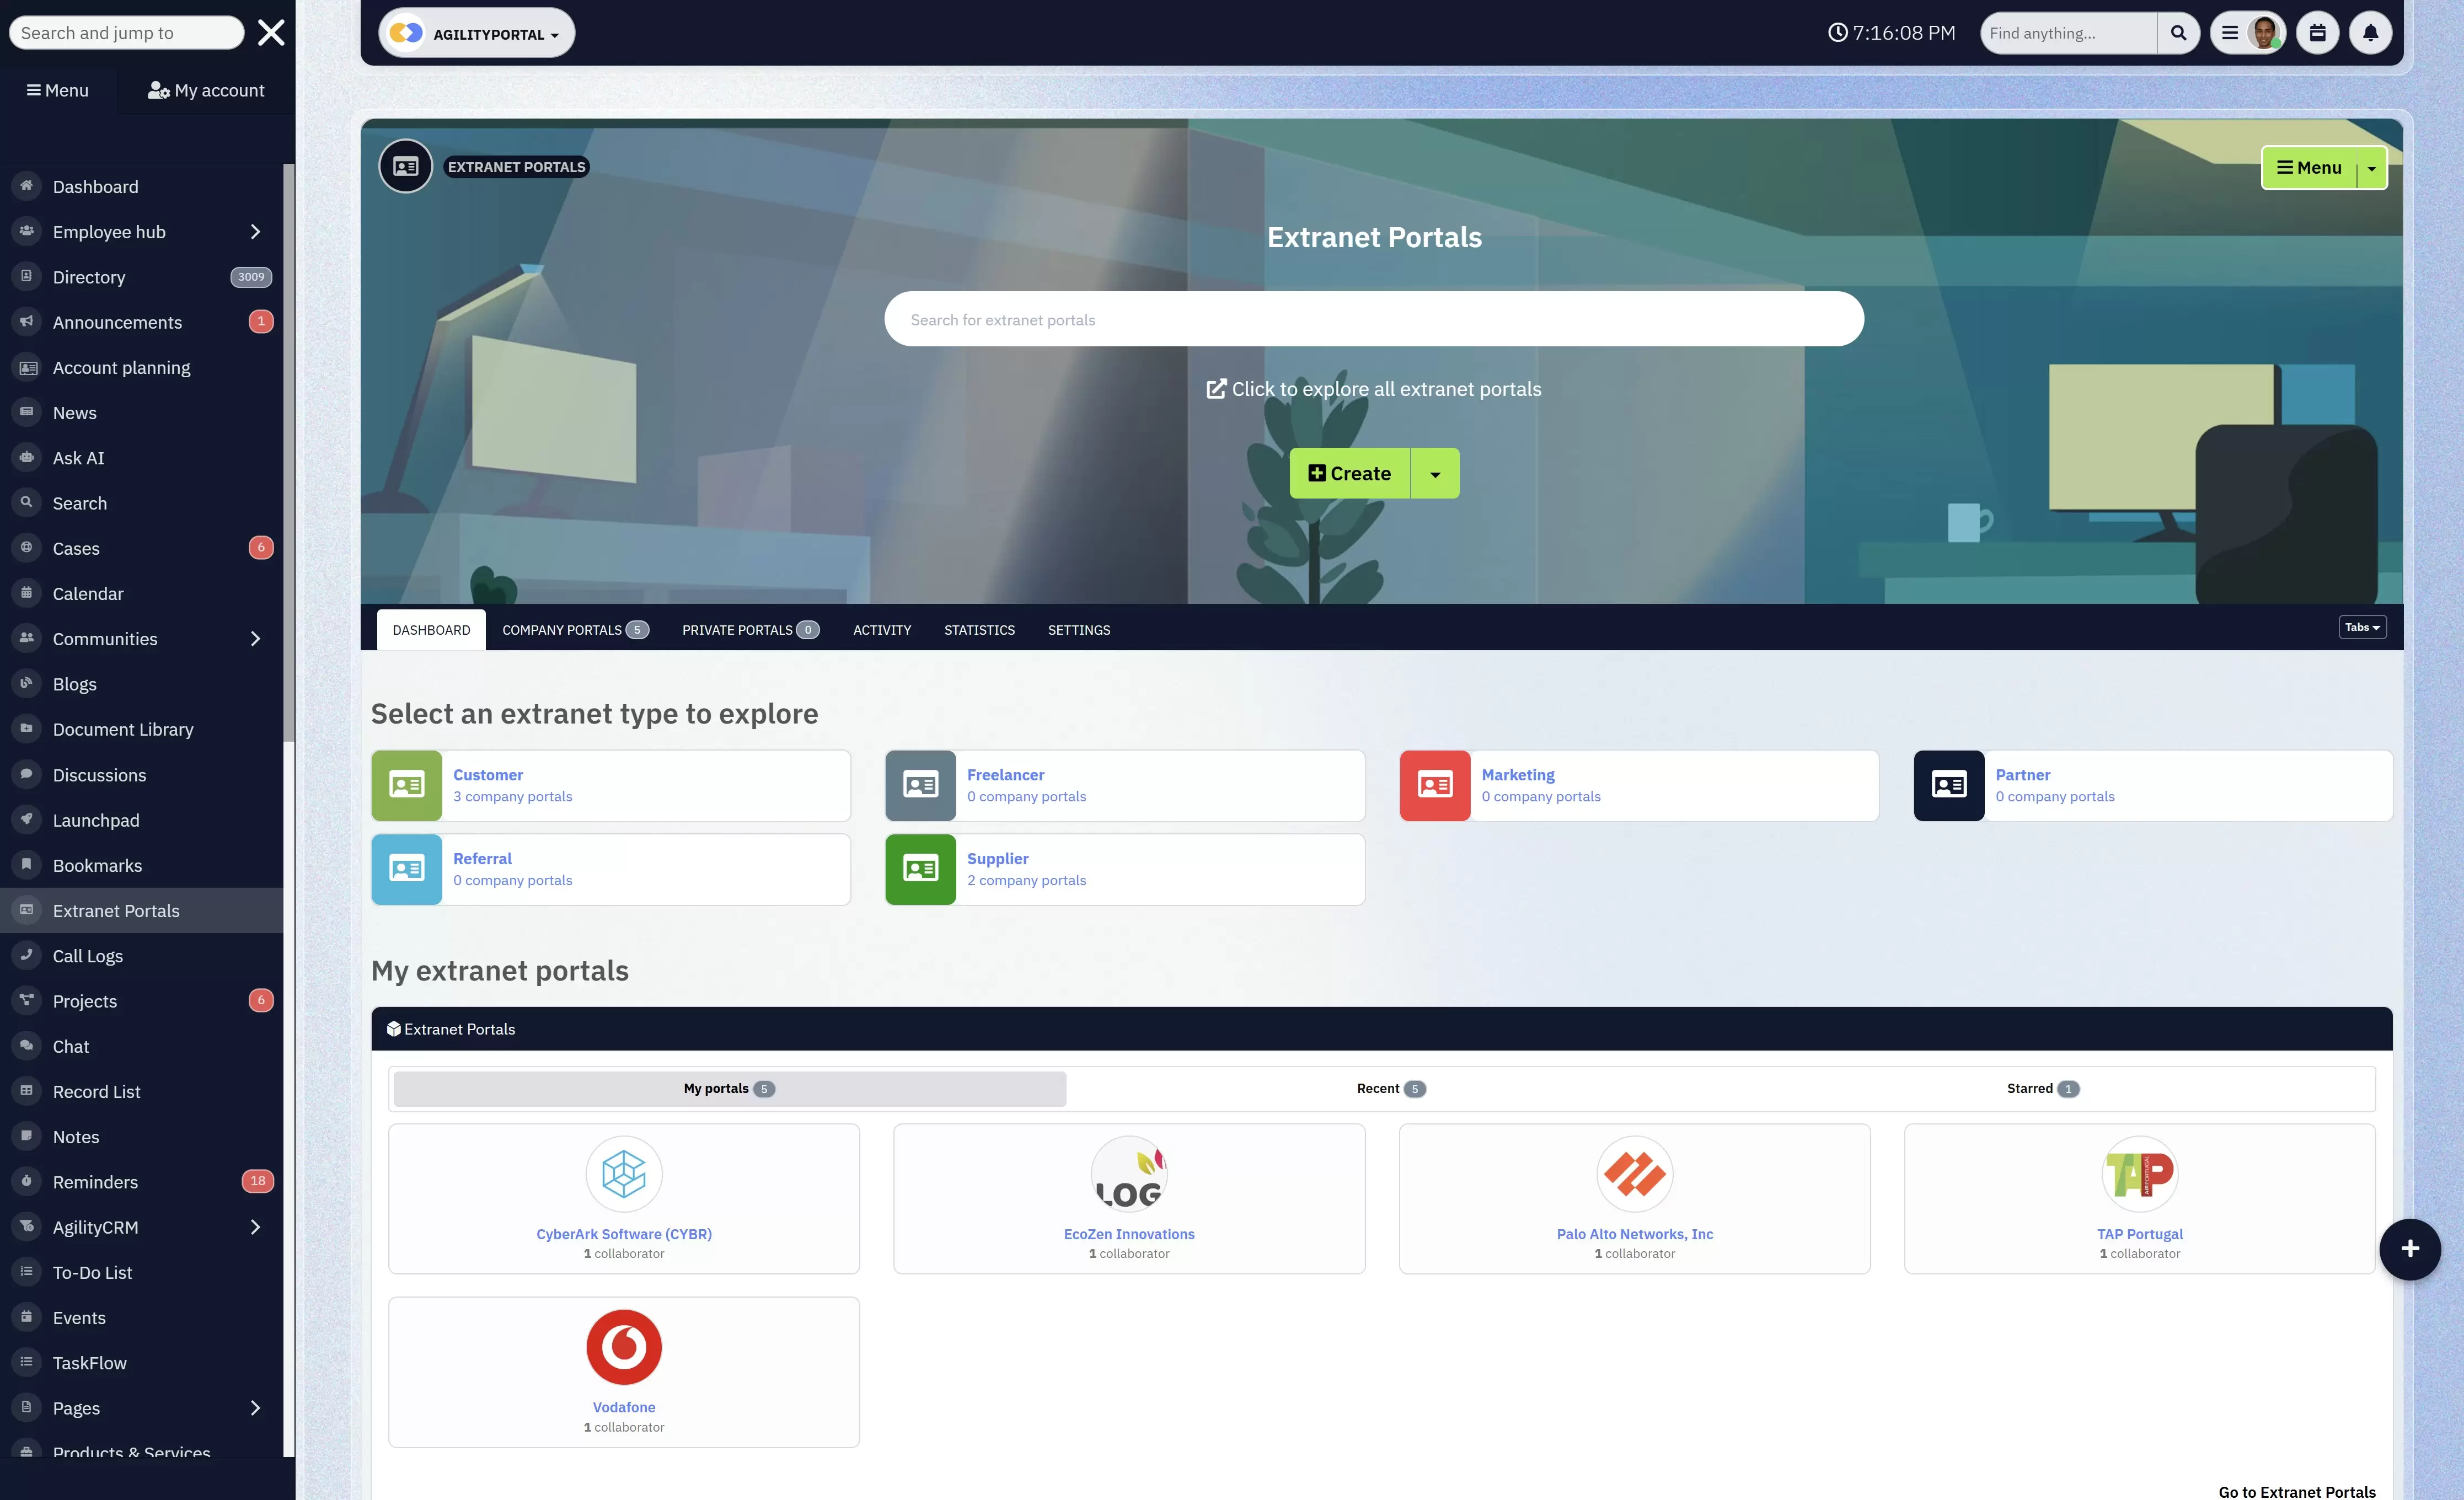Show My portals list
The width and height of the screenshot is (2464, 1500).
728,1088
